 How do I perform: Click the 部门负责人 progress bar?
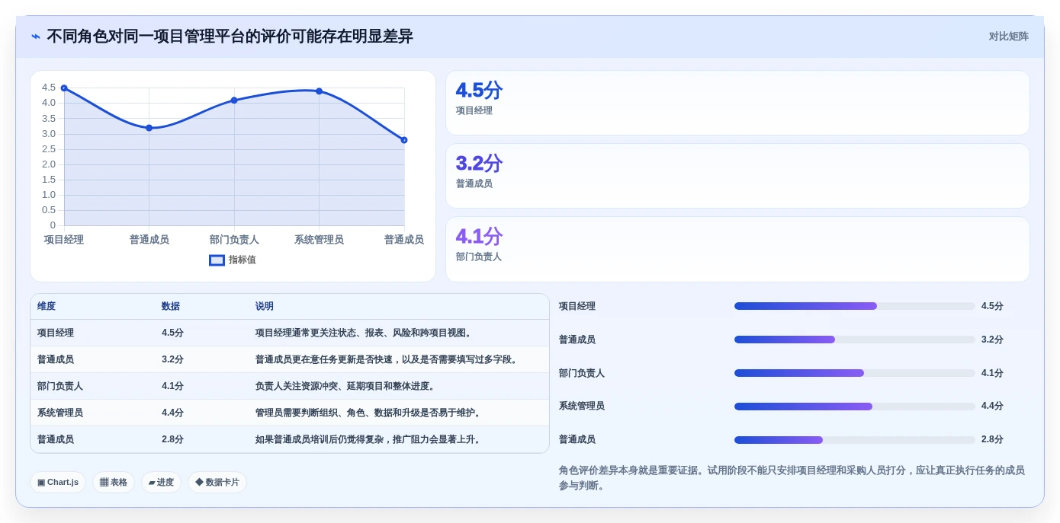pyautogui.click(x=854, y=373)
